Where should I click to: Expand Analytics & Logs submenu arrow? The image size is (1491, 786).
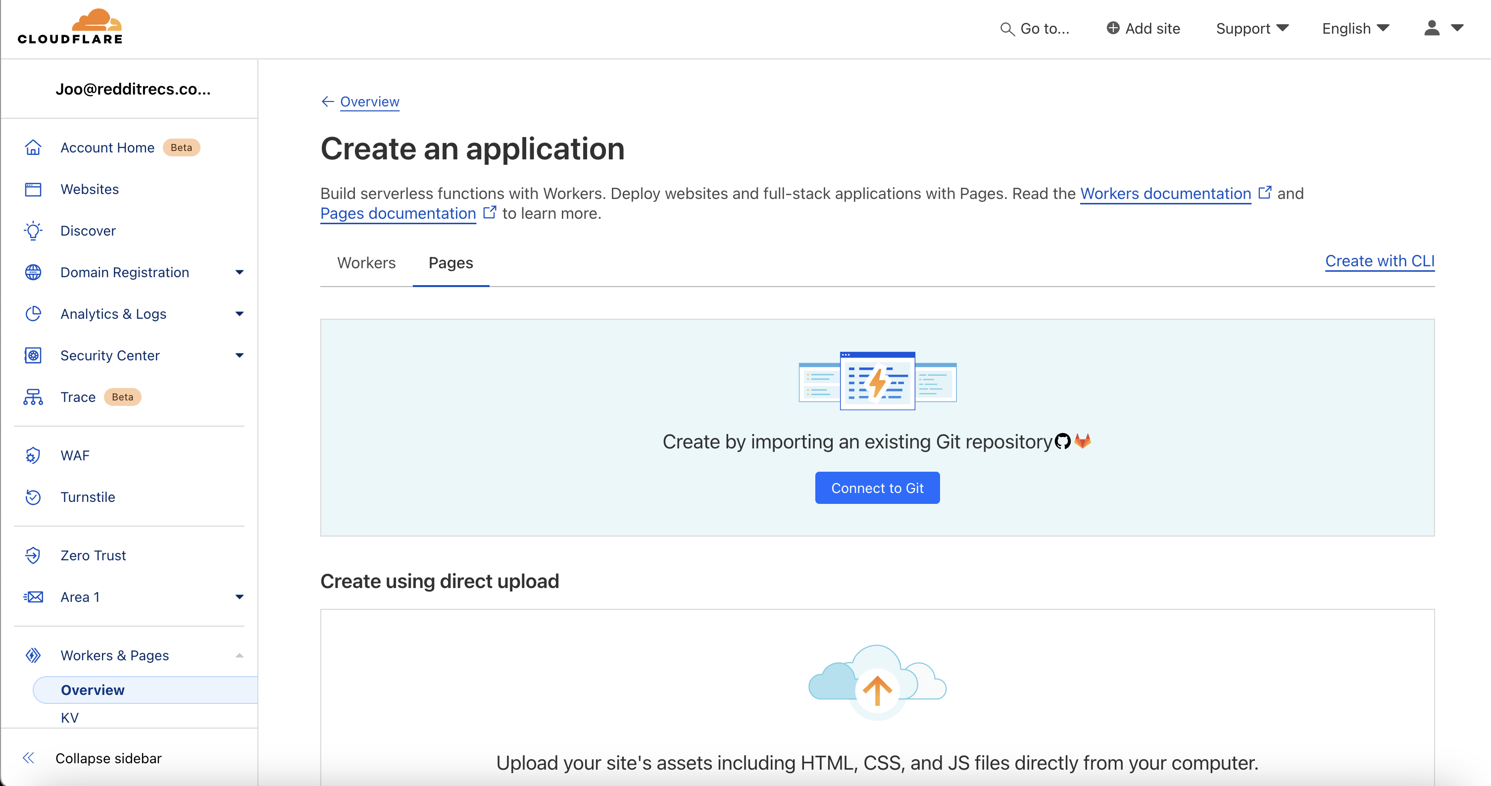239,314
